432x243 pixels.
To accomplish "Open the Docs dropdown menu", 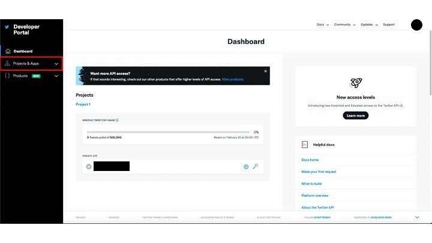I will click(x=323, y=25).
